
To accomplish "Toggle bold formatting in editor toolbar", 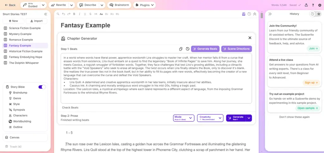I will pos(74,14).
